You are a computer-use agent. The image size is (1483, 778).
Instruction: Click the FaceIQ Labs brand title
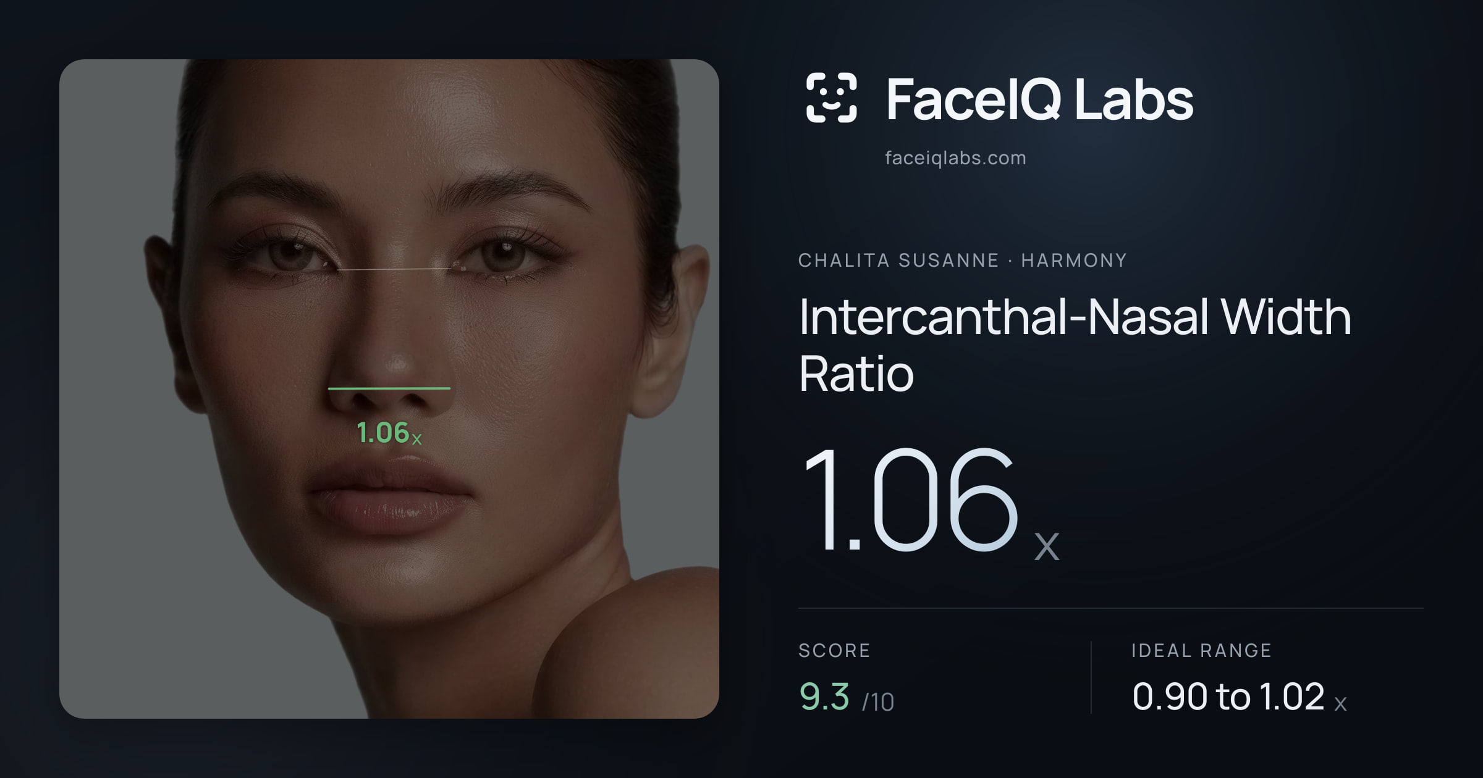coord(1039,99)
